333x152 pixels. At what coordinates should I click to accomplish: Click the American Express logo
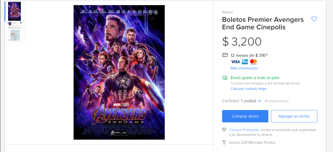245,62
